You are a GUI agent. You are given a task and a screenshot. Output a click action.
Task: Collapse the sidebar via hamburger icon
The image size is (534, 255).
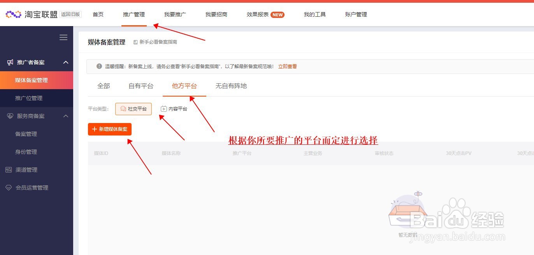click(x=63, y=37)
